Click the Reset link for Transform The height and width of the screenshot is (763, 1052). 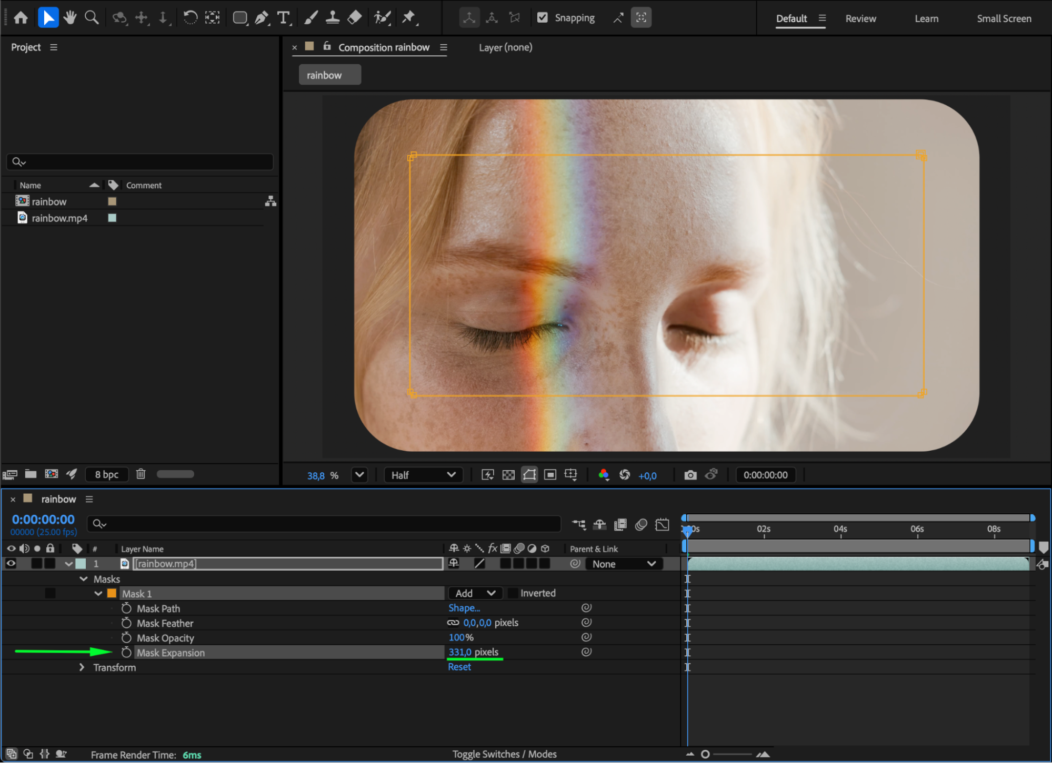459,667
